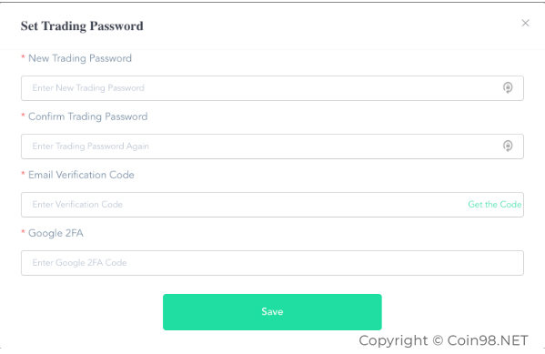This screenshot has width=545, height=354.
Task: Select the Enter Google 2FA Code field
Action: point(272,263)
